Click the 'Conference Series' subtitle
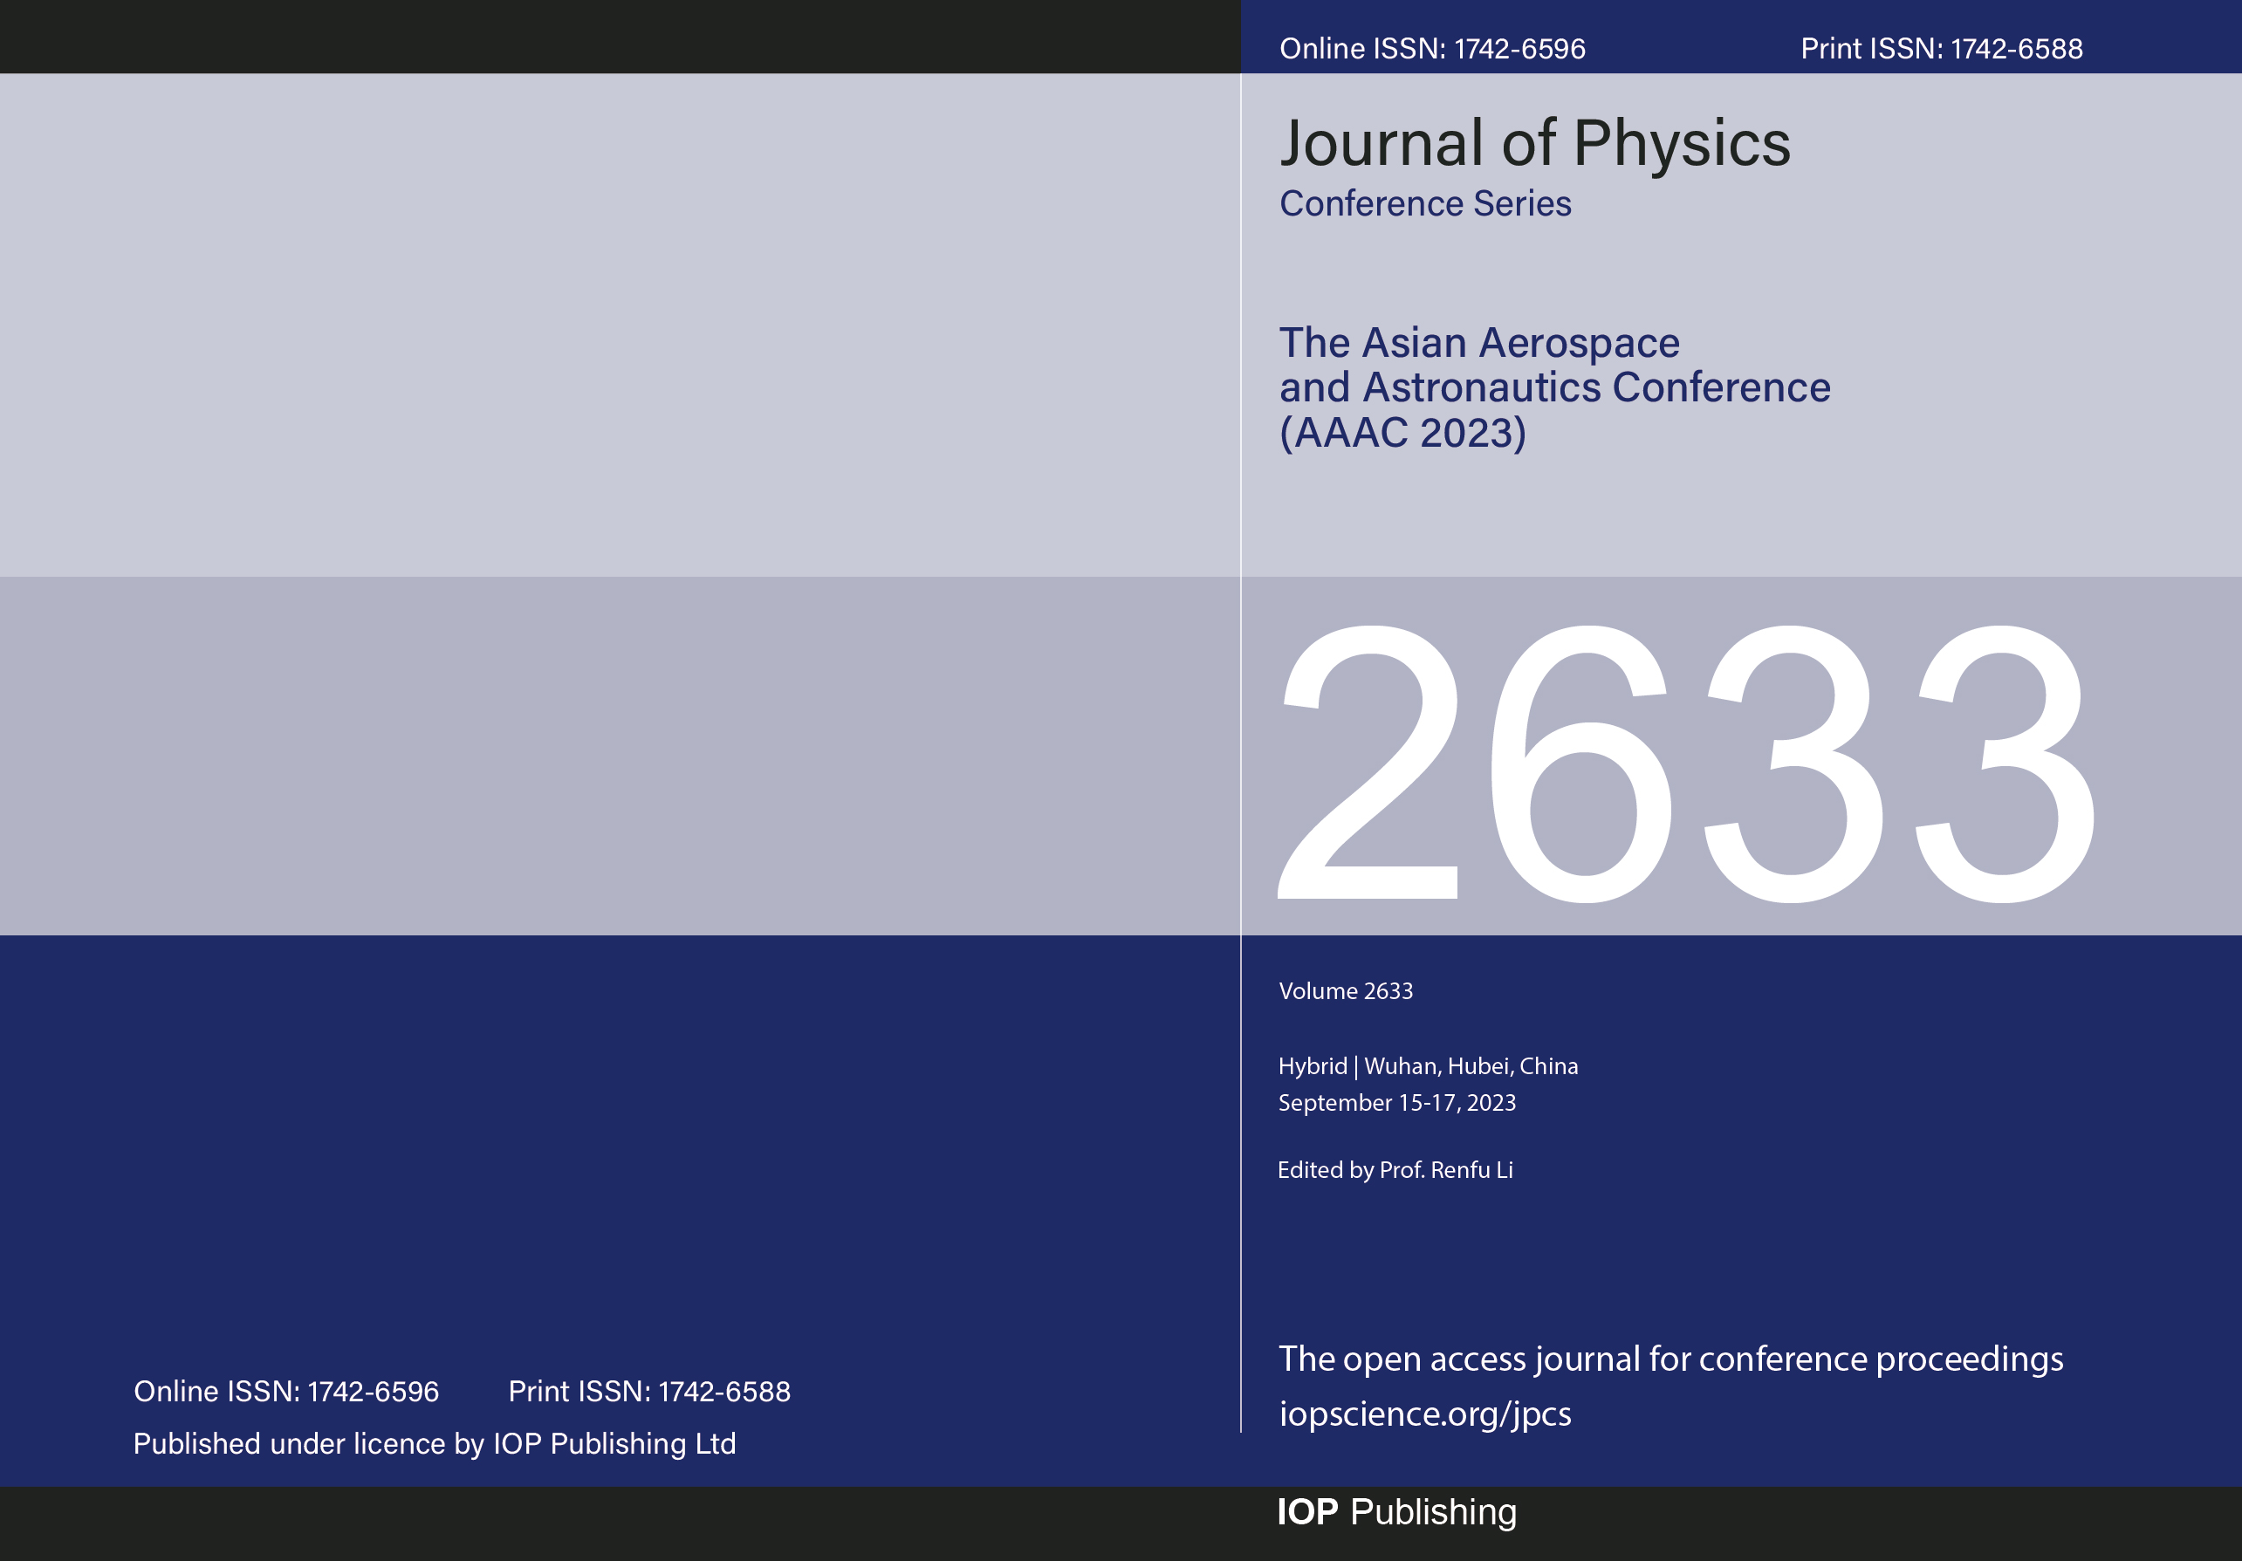The width and height of the screenshot is (2242, 1561). pos(1424,203)
